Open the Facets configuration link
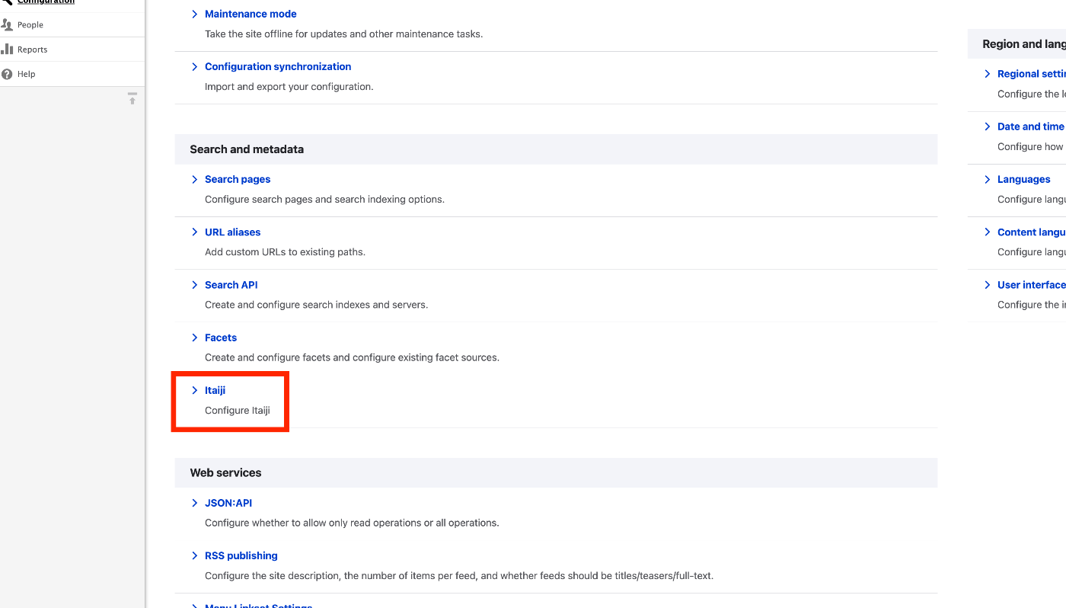 pyautogui.click(x=221, y=337)
